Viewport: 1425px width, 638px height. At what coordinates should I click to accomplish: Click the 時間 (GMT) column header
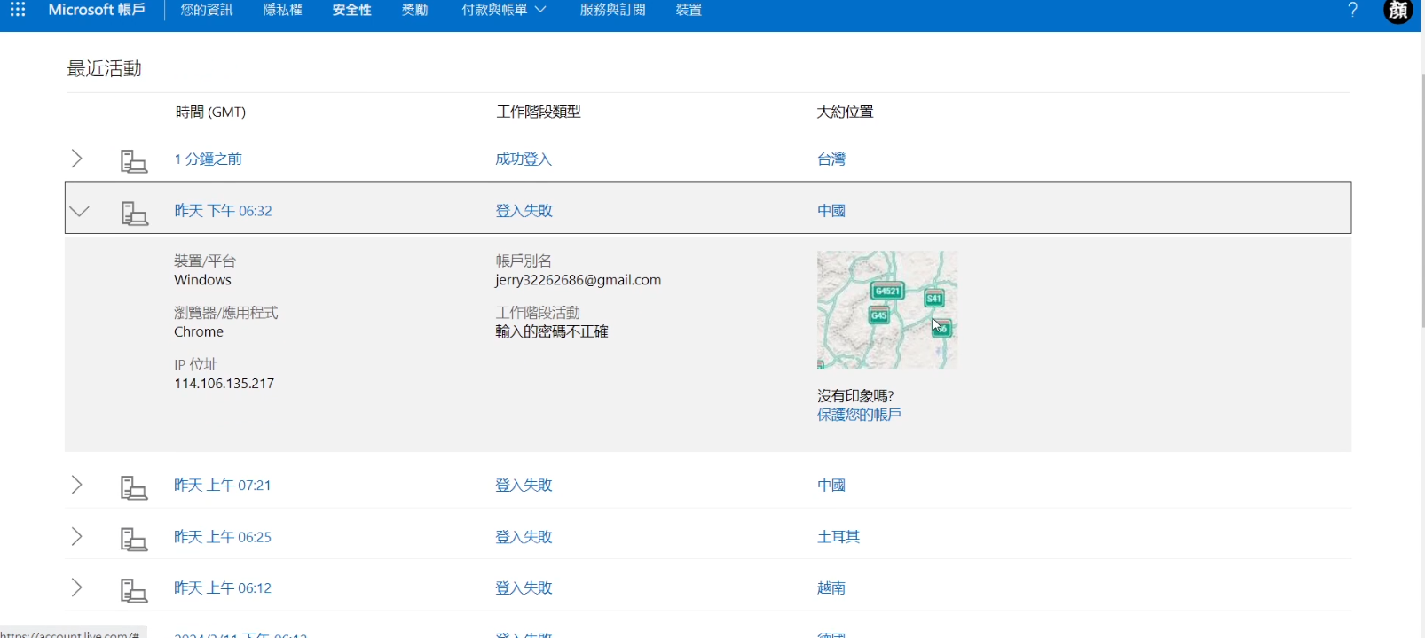click(210, 112)
